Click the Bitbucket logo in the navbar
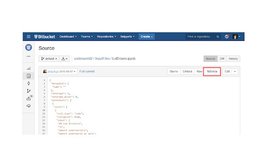This screenshot has height=167, width=267. click(x=44, y=36)
